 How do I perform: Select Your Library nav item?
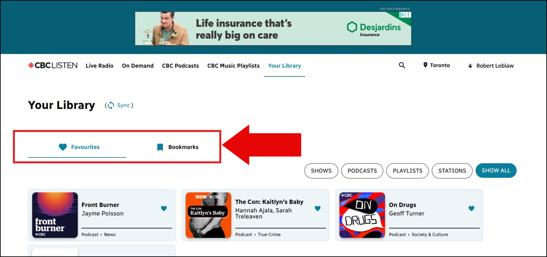284,66
